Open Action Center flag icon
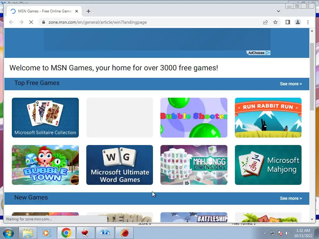 click(280, 233)
